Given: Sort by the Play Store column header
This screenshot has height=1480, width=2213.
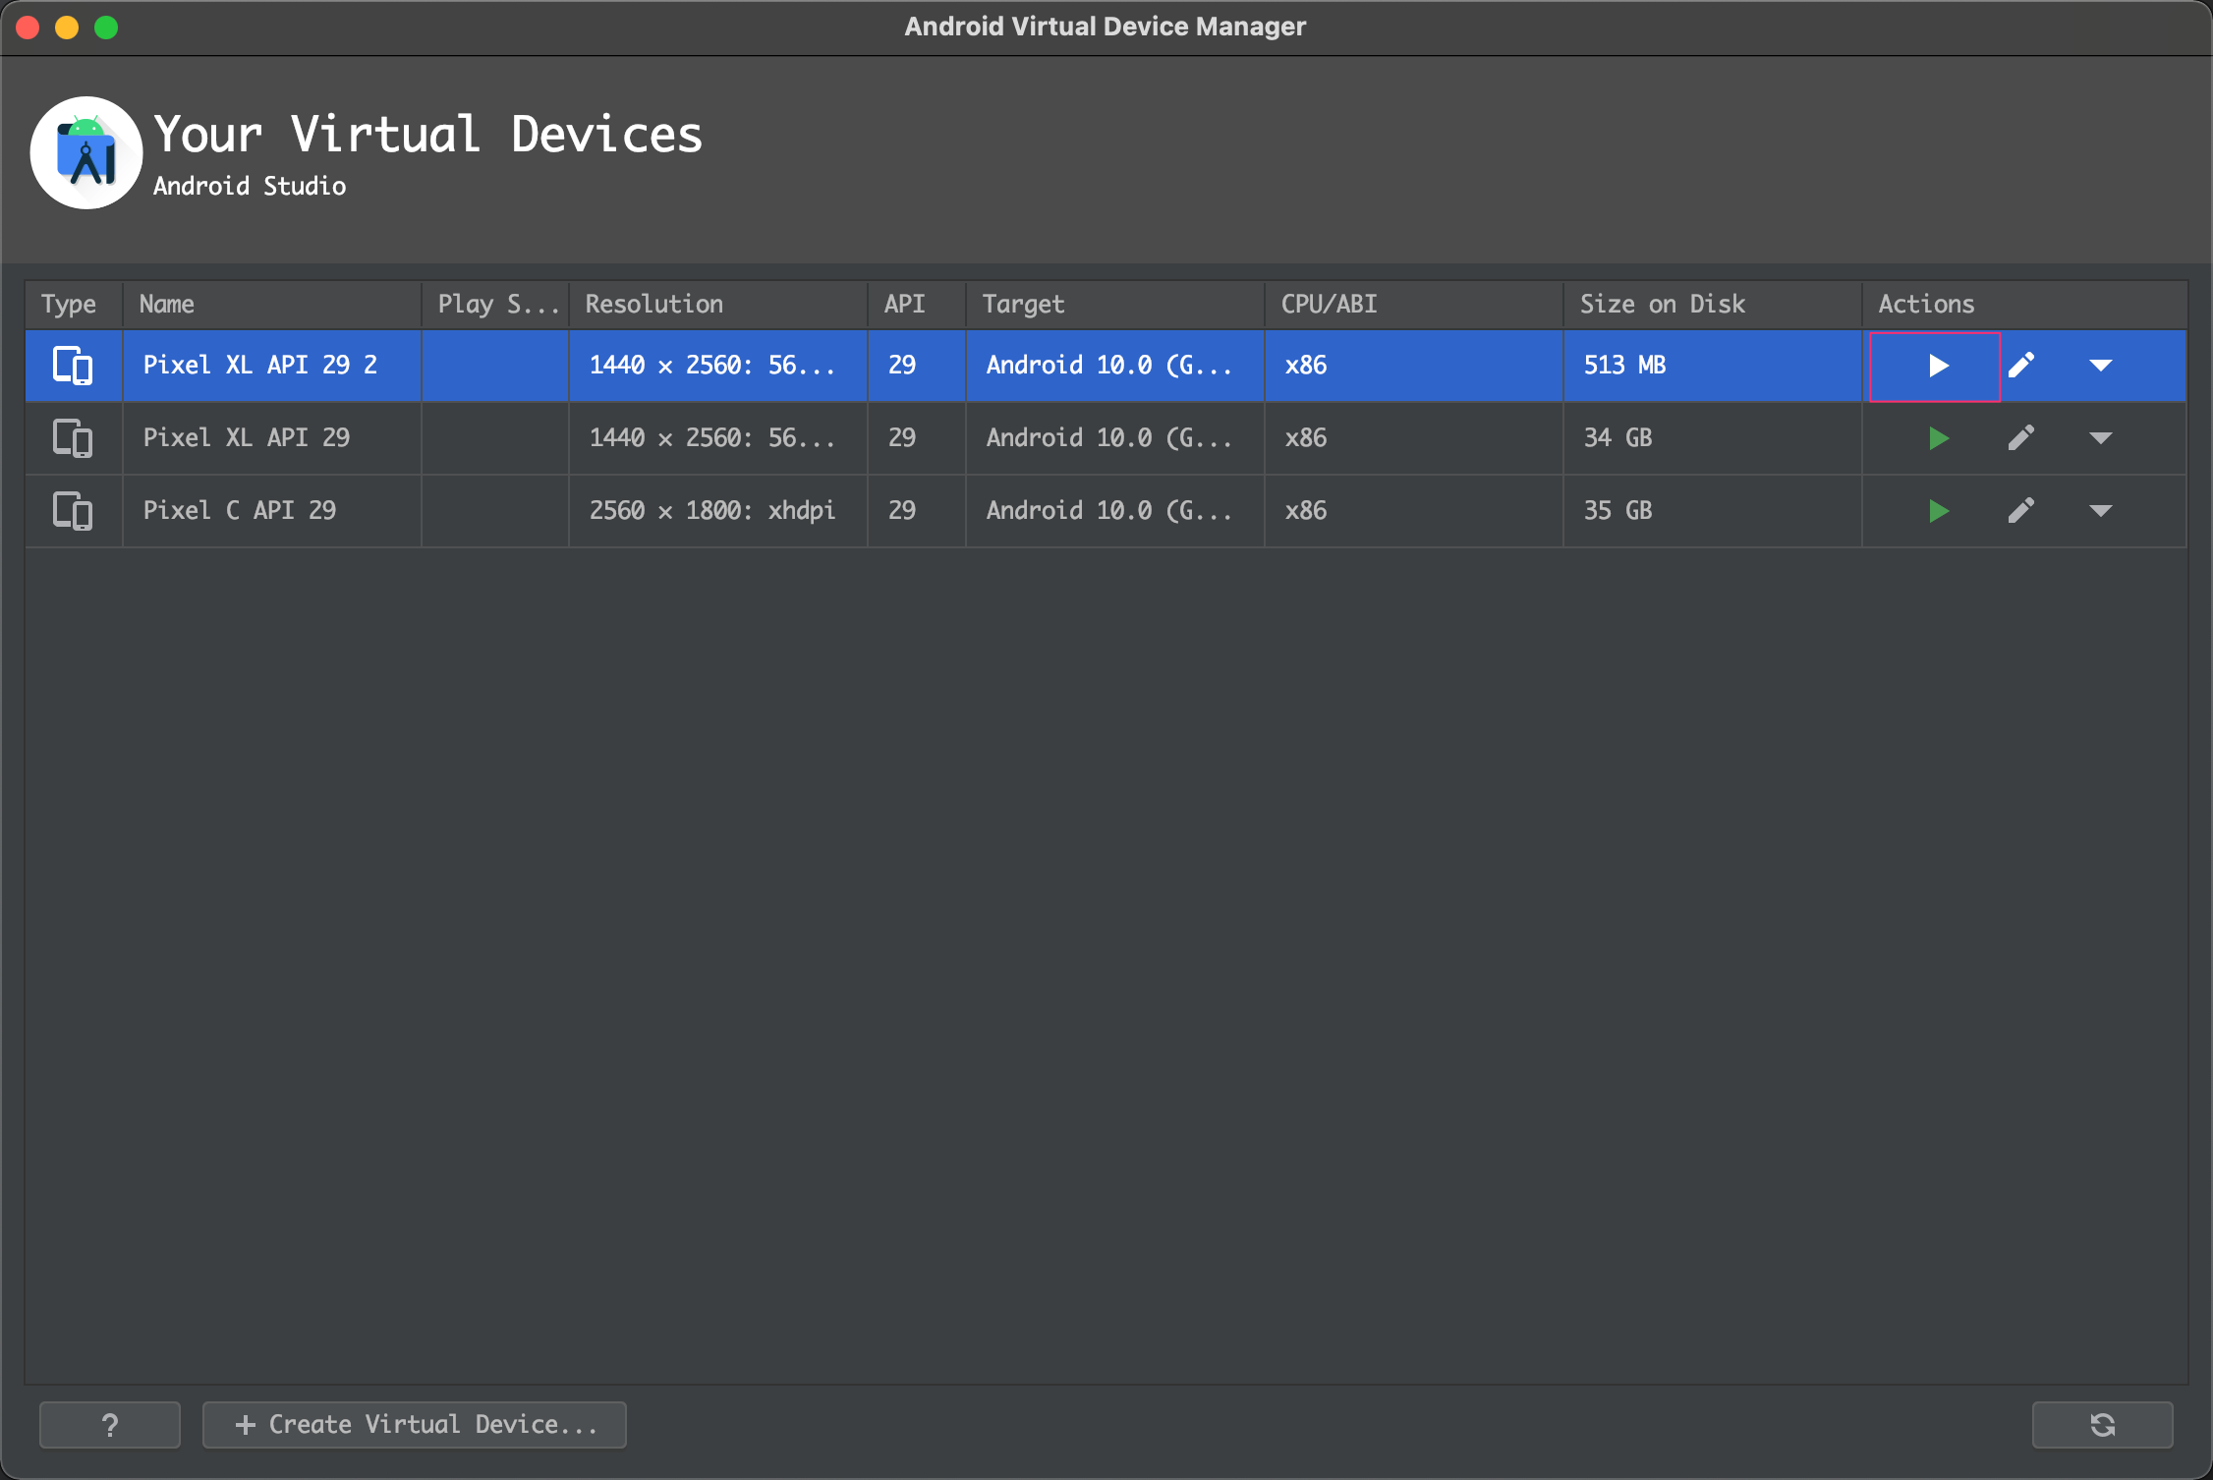Looking at the screenshot, I should (495, 305).
